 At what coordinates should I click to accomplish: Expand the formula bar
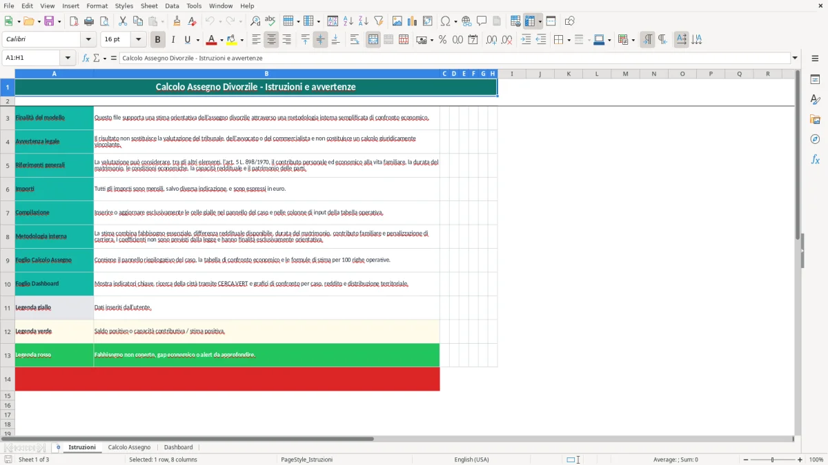[795, 59]
